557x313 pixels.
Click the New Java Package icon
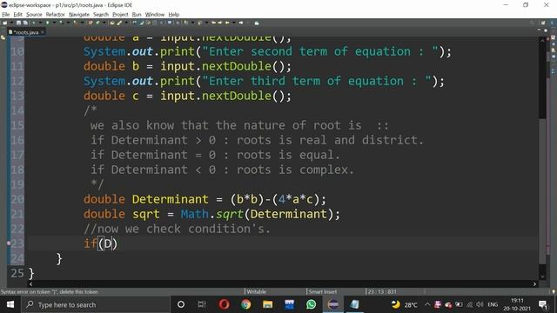(91, 23)
